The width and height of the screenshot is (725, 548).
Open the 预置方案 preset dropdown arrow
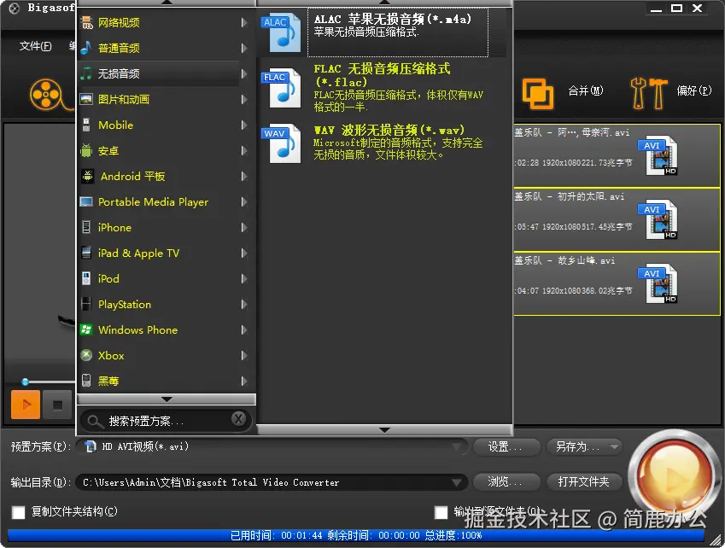coord(456,446)
